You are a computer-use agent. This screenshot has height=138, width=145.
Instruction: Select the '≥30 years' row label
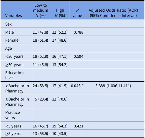coord(14,65)
